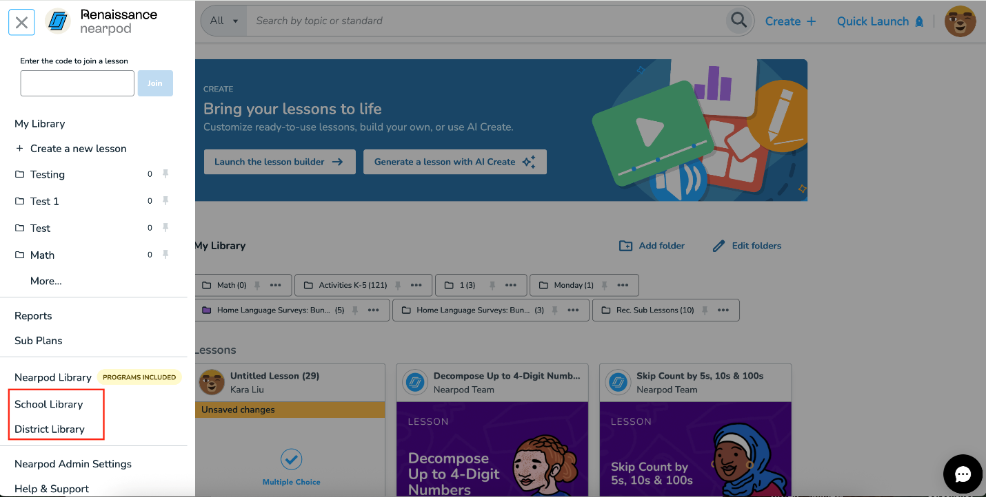Pin the Testing folder

pyautogui.click(x=165, y=174)
